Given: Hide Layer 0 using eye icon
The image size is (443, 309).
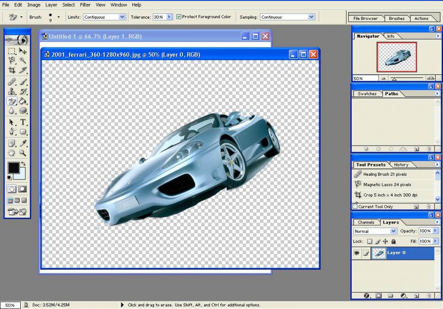Looking at the screenshot, I should point(357,253).
